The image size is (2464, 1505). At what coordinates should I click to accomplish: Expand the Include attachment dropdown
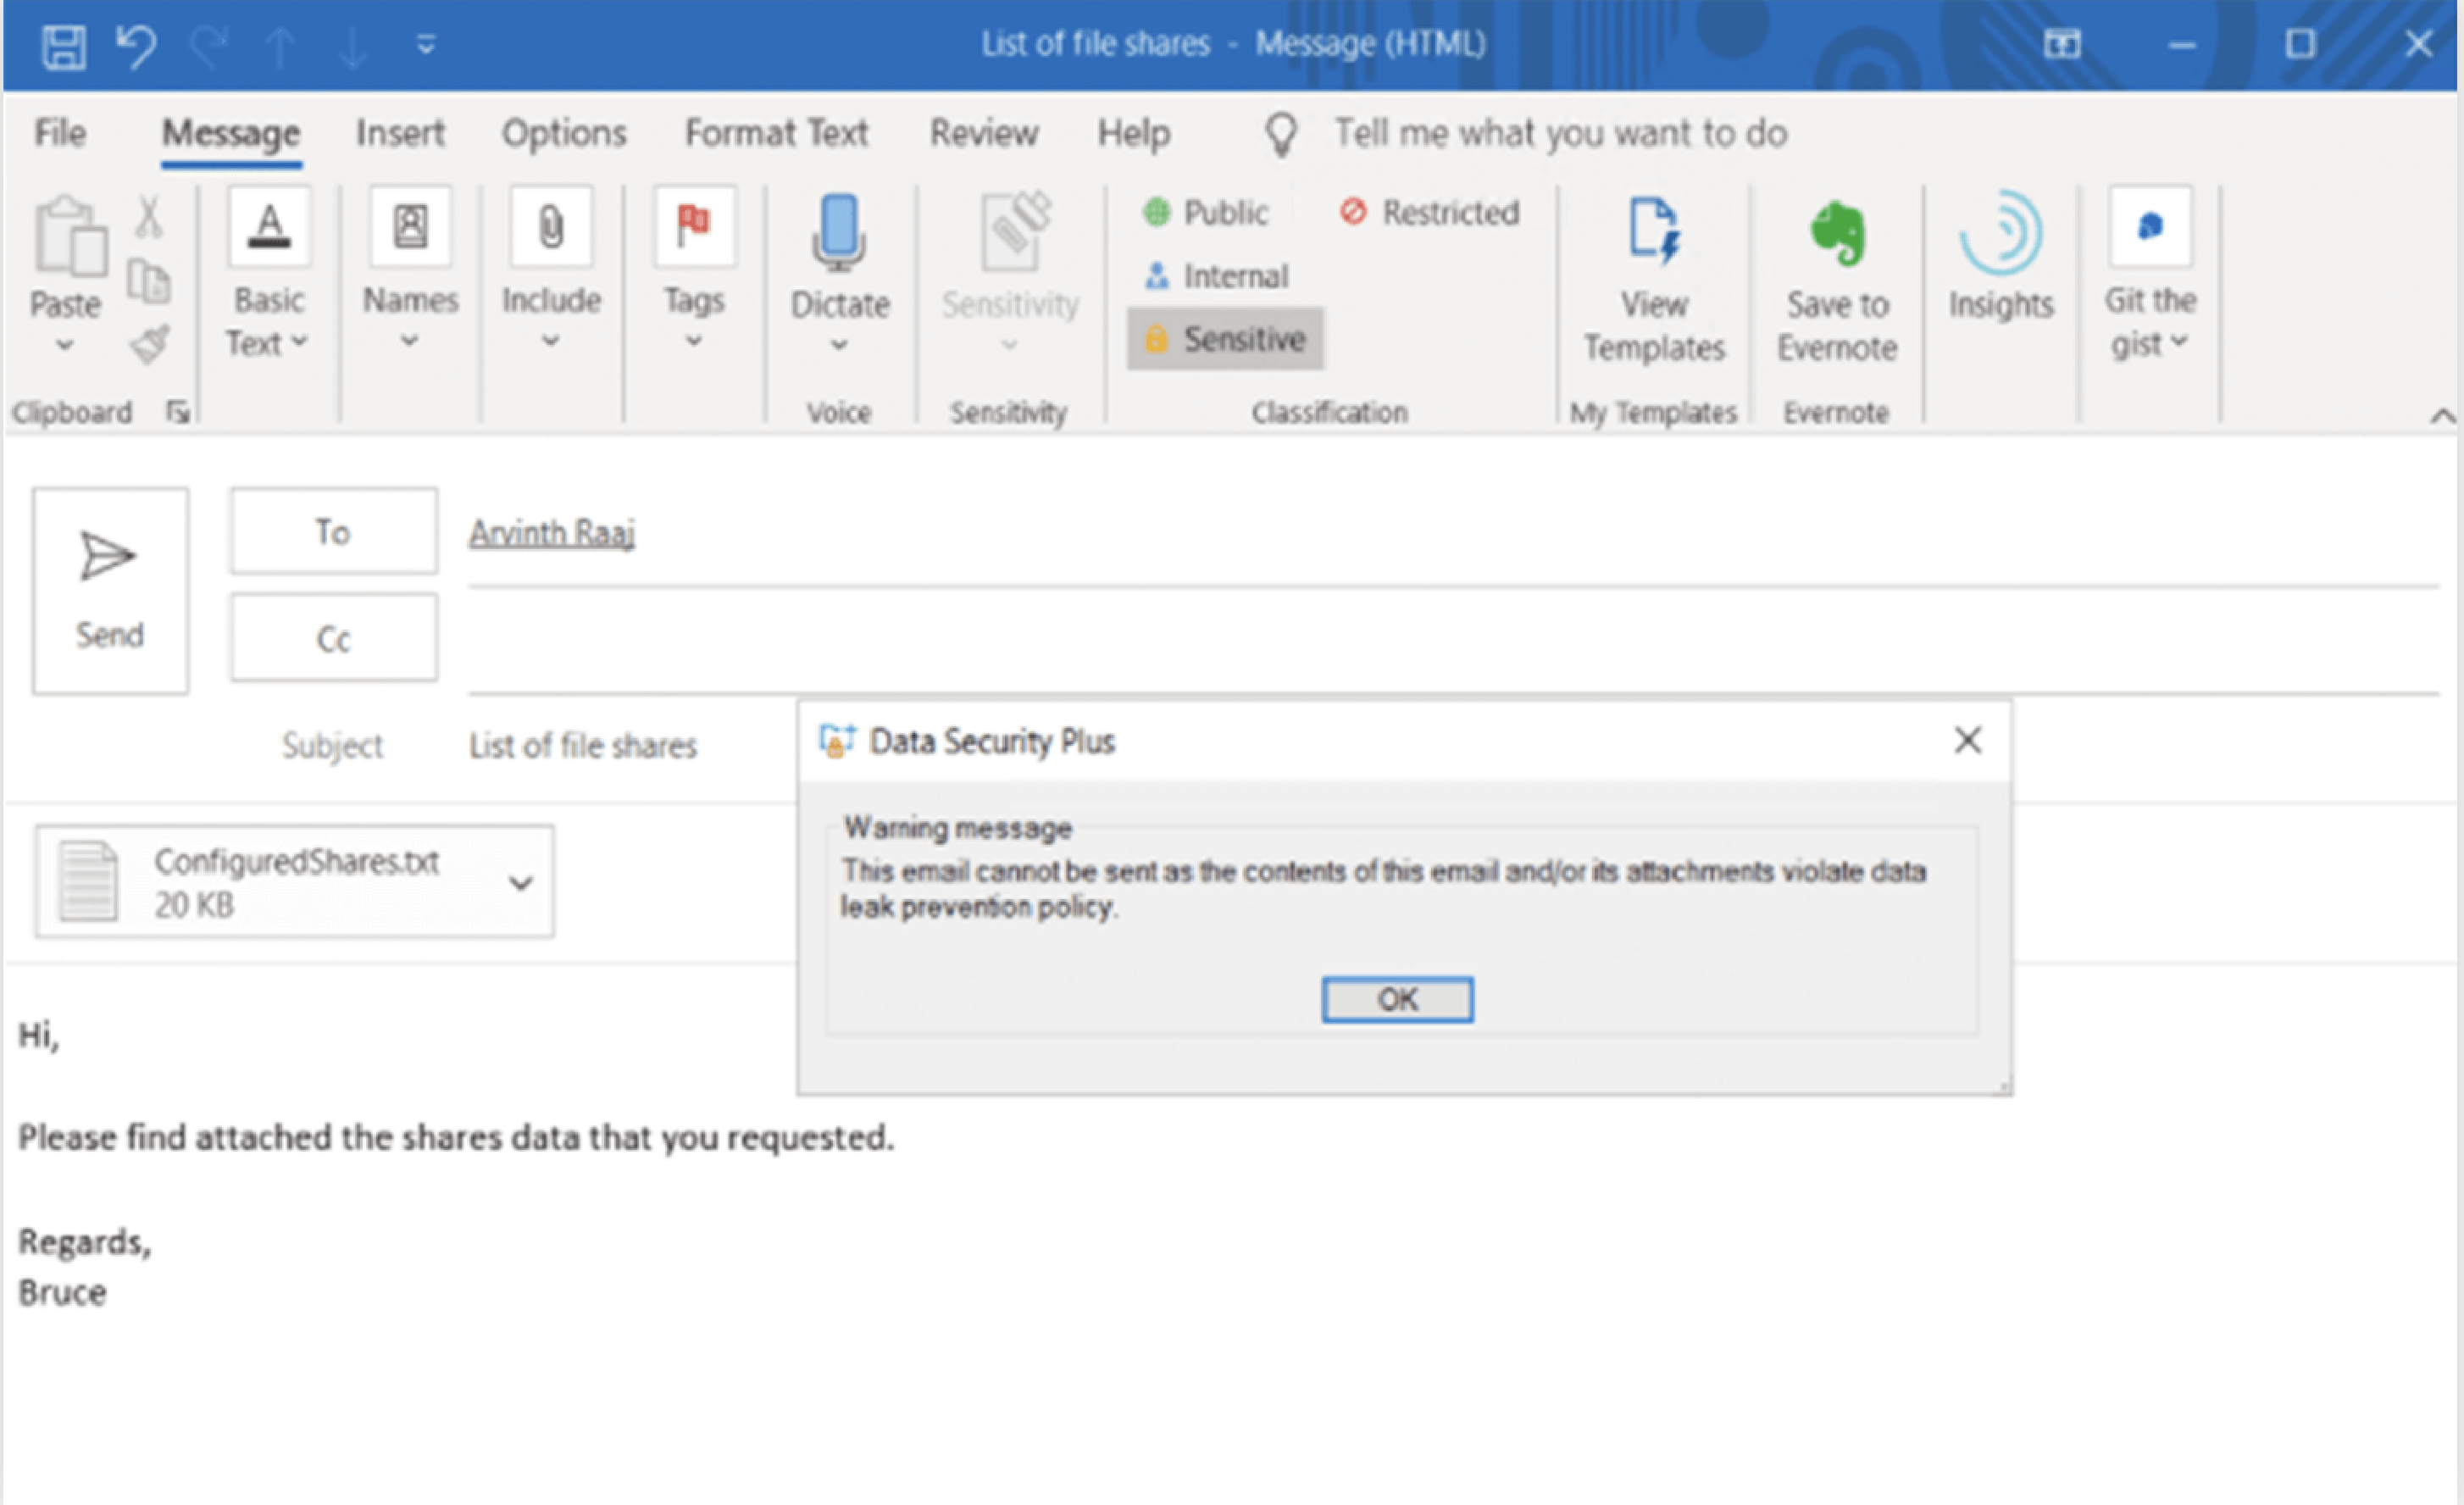(550, 340)
